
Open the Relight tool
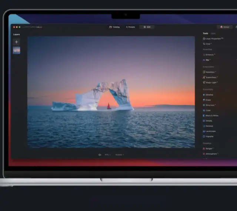click(208, 148)
